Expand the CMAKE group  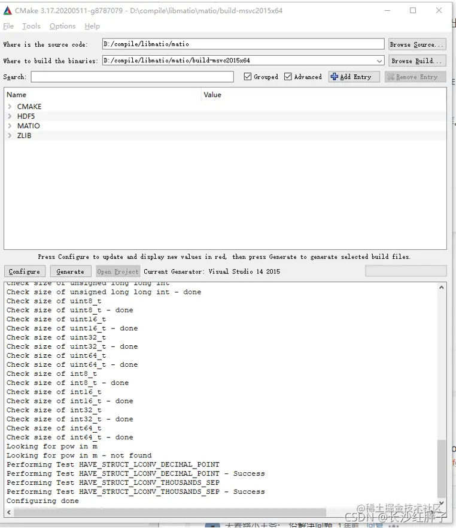coord(10,107)
